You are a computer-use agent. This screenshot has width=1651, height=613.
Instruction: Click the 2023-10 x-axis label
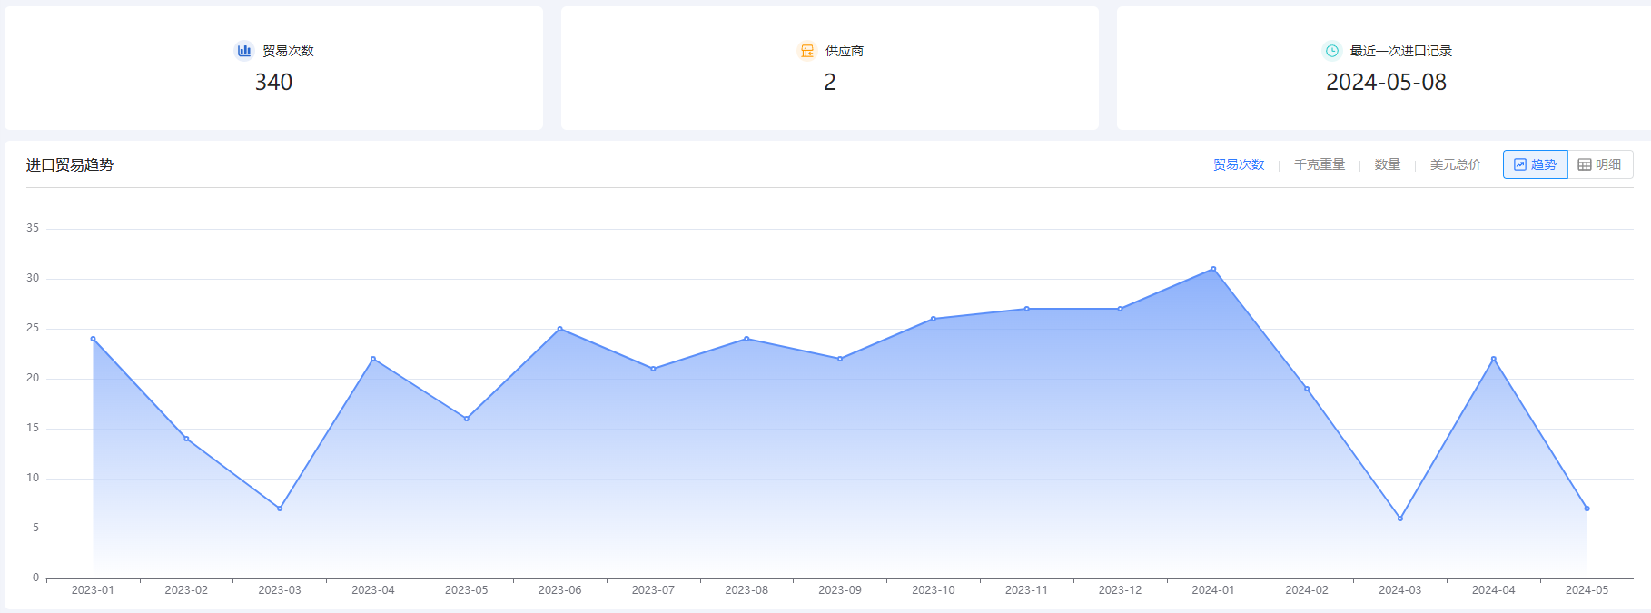tap(933, 590)
